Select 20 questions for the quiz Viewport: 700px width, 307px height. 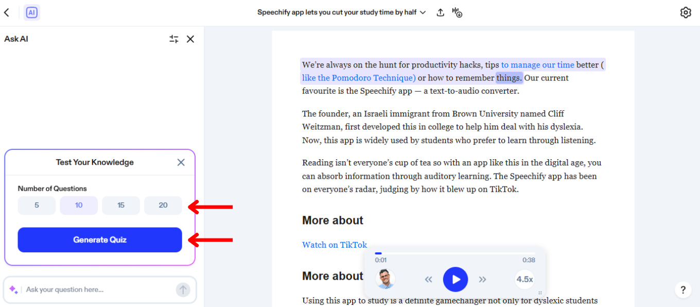click(163, 205)
